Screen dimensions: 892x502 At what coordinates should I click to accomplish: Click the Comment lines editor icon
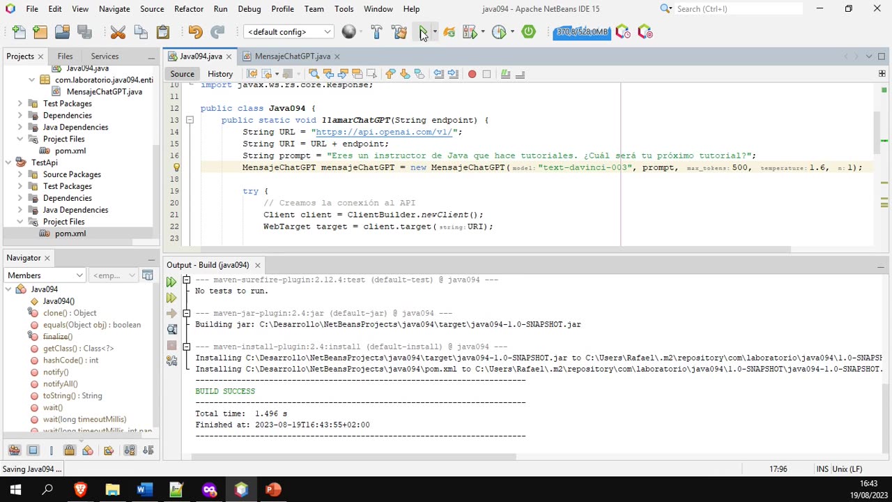[x=506, y=74]
